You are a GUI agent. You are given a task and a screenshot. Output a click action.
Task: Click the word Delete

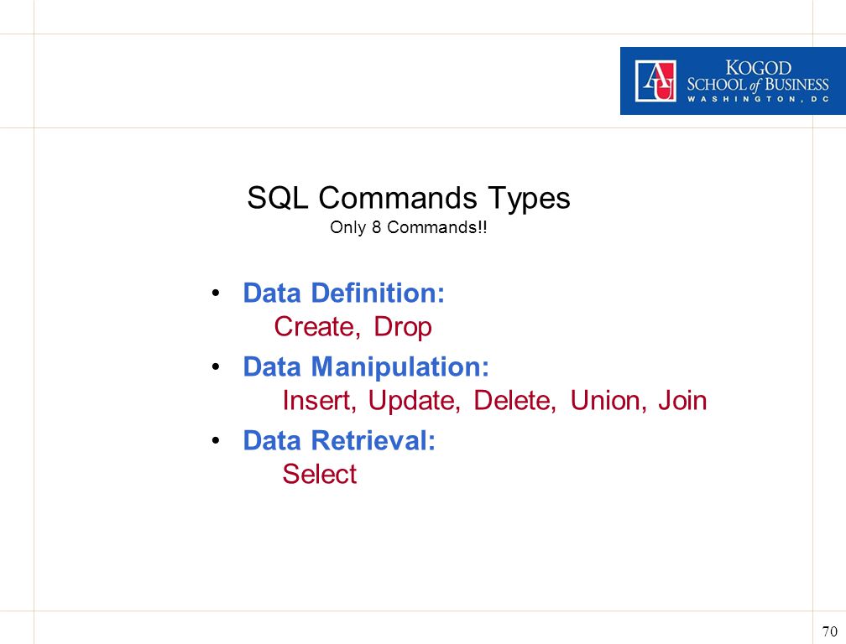click(514, 401)
